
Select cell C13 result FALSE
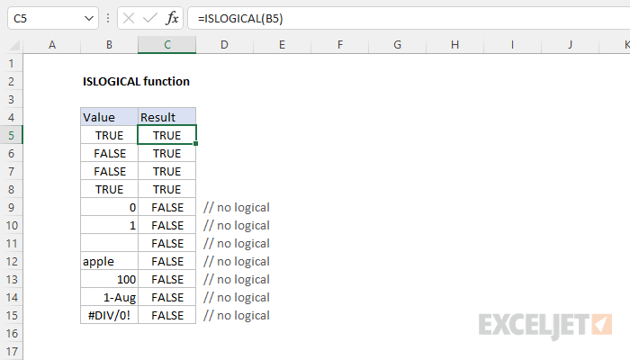pos(167,279)
